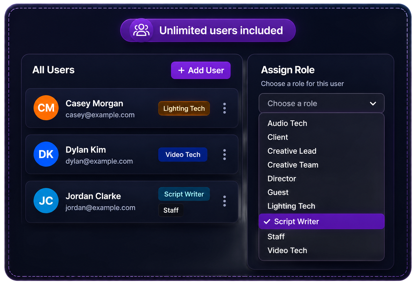
Task: Click the name Casey Morgan
Action: [x=95, y=103]
